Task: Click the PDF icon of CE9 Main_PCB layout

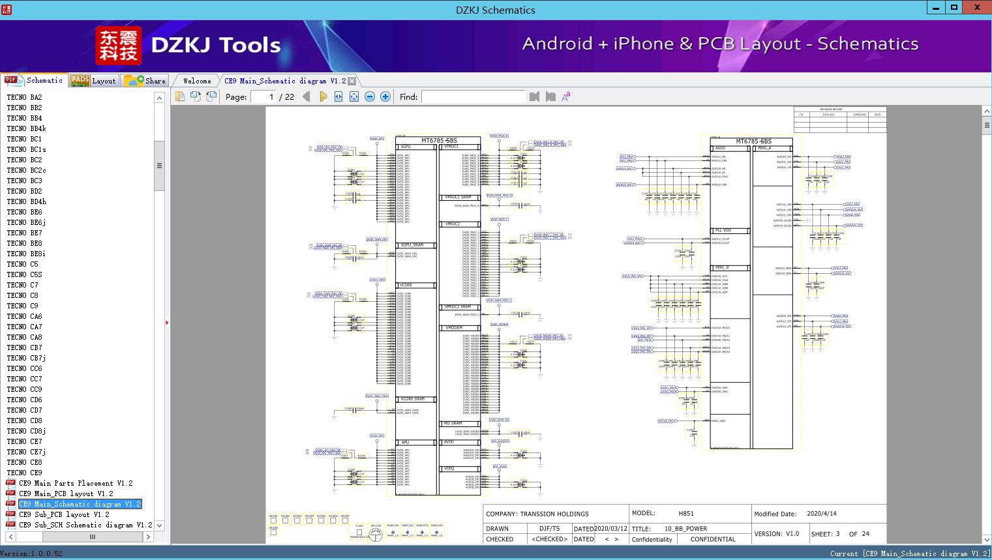Action: click(x=10, y=494)
